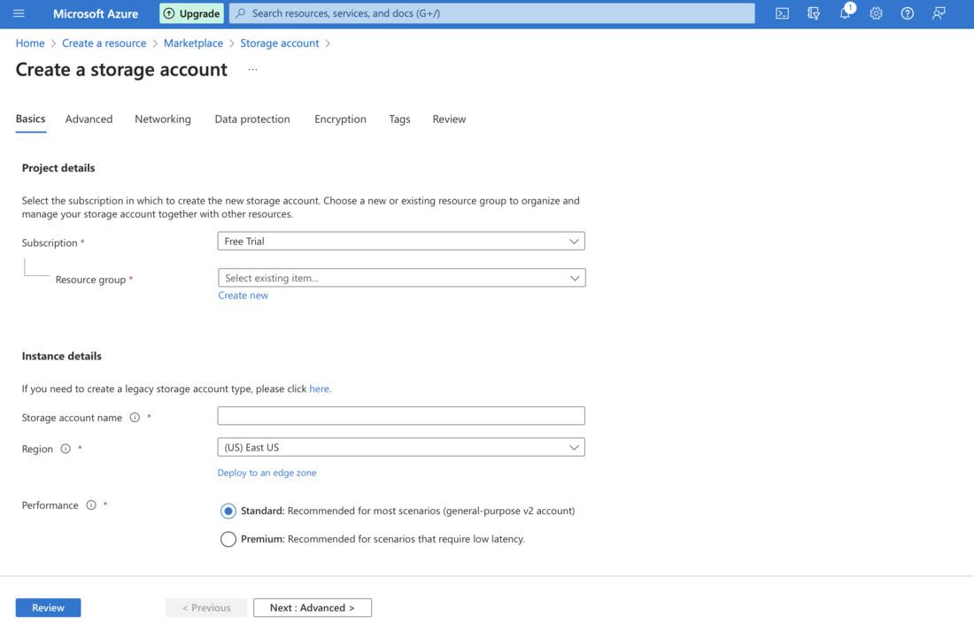Click Next : Advanced button
Screen dimensions: 974x639
point(312,608)
